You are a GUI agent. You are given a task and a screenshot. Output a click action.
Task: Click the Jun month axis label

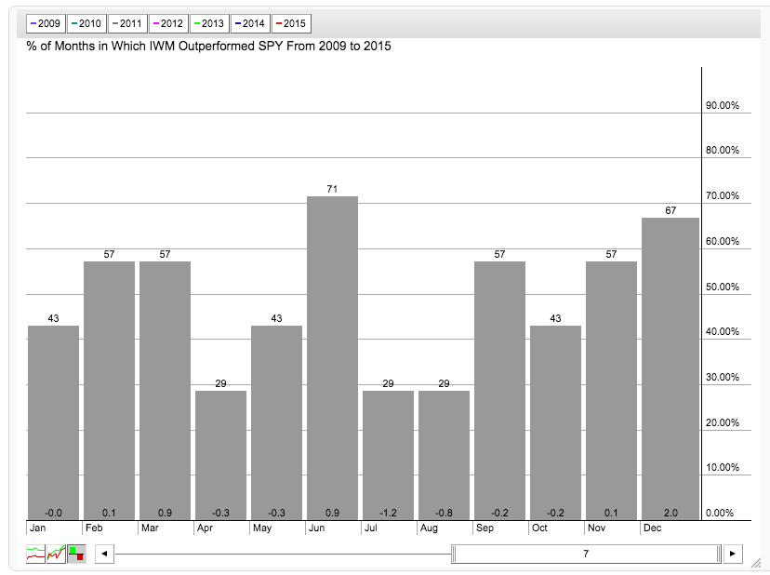(x=316, y=528)
